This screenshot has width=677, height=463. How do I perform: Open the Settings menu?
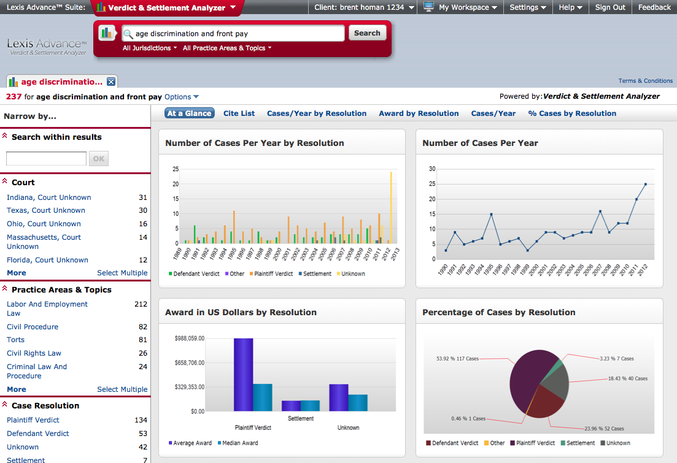point(528,7)
